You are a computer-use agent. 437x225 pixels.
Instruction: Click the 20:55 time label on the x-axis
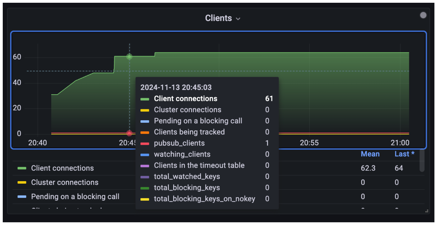click(309, 143)
